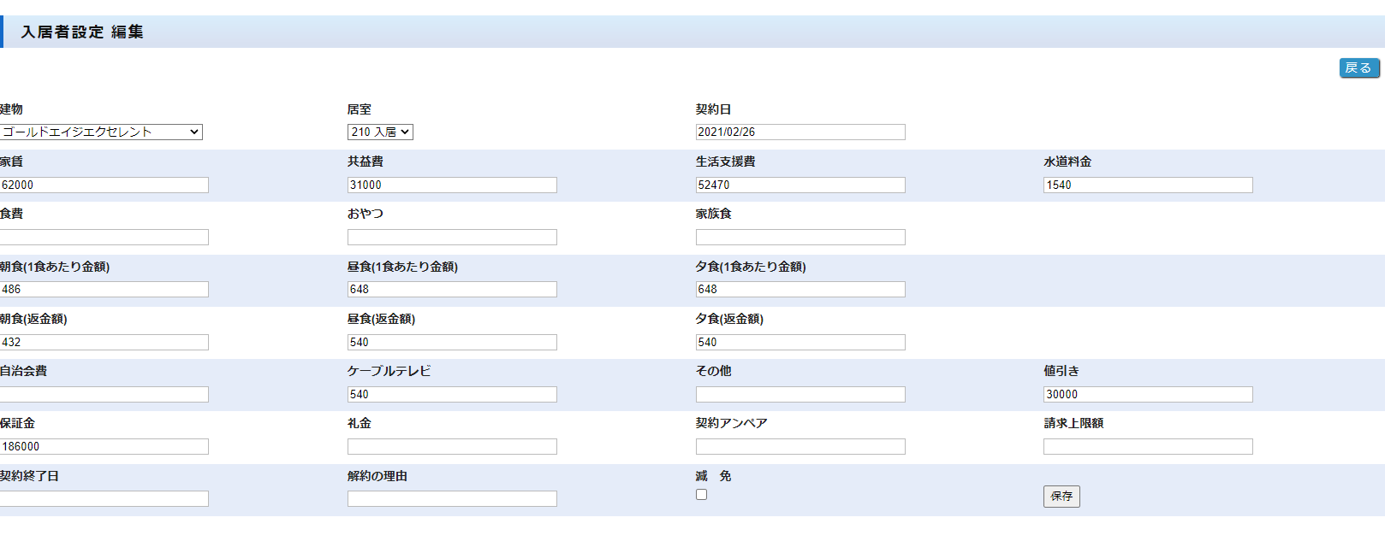Click the 戻る back button
1385x541 pixels.
[x=1358, y=68]
